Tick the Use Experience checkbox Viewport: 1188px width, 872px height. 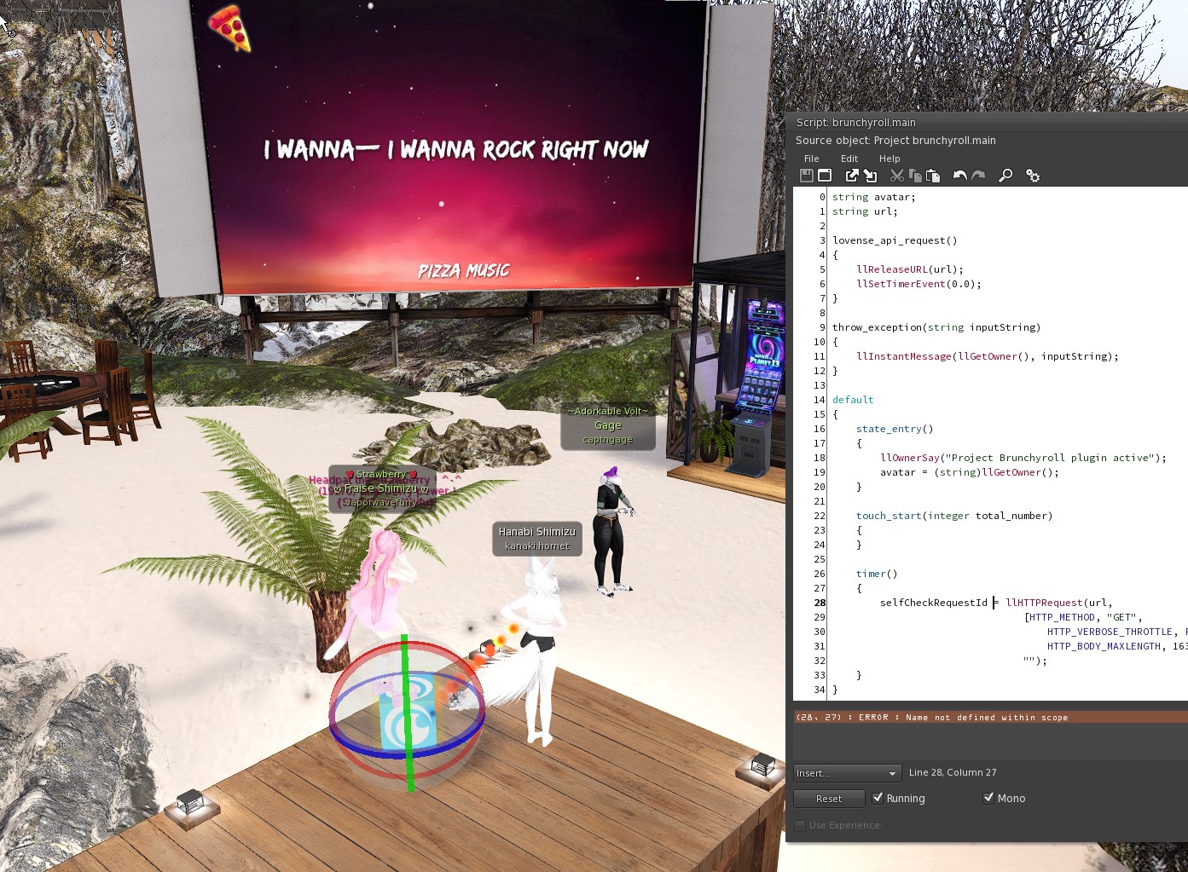[800, 825]
